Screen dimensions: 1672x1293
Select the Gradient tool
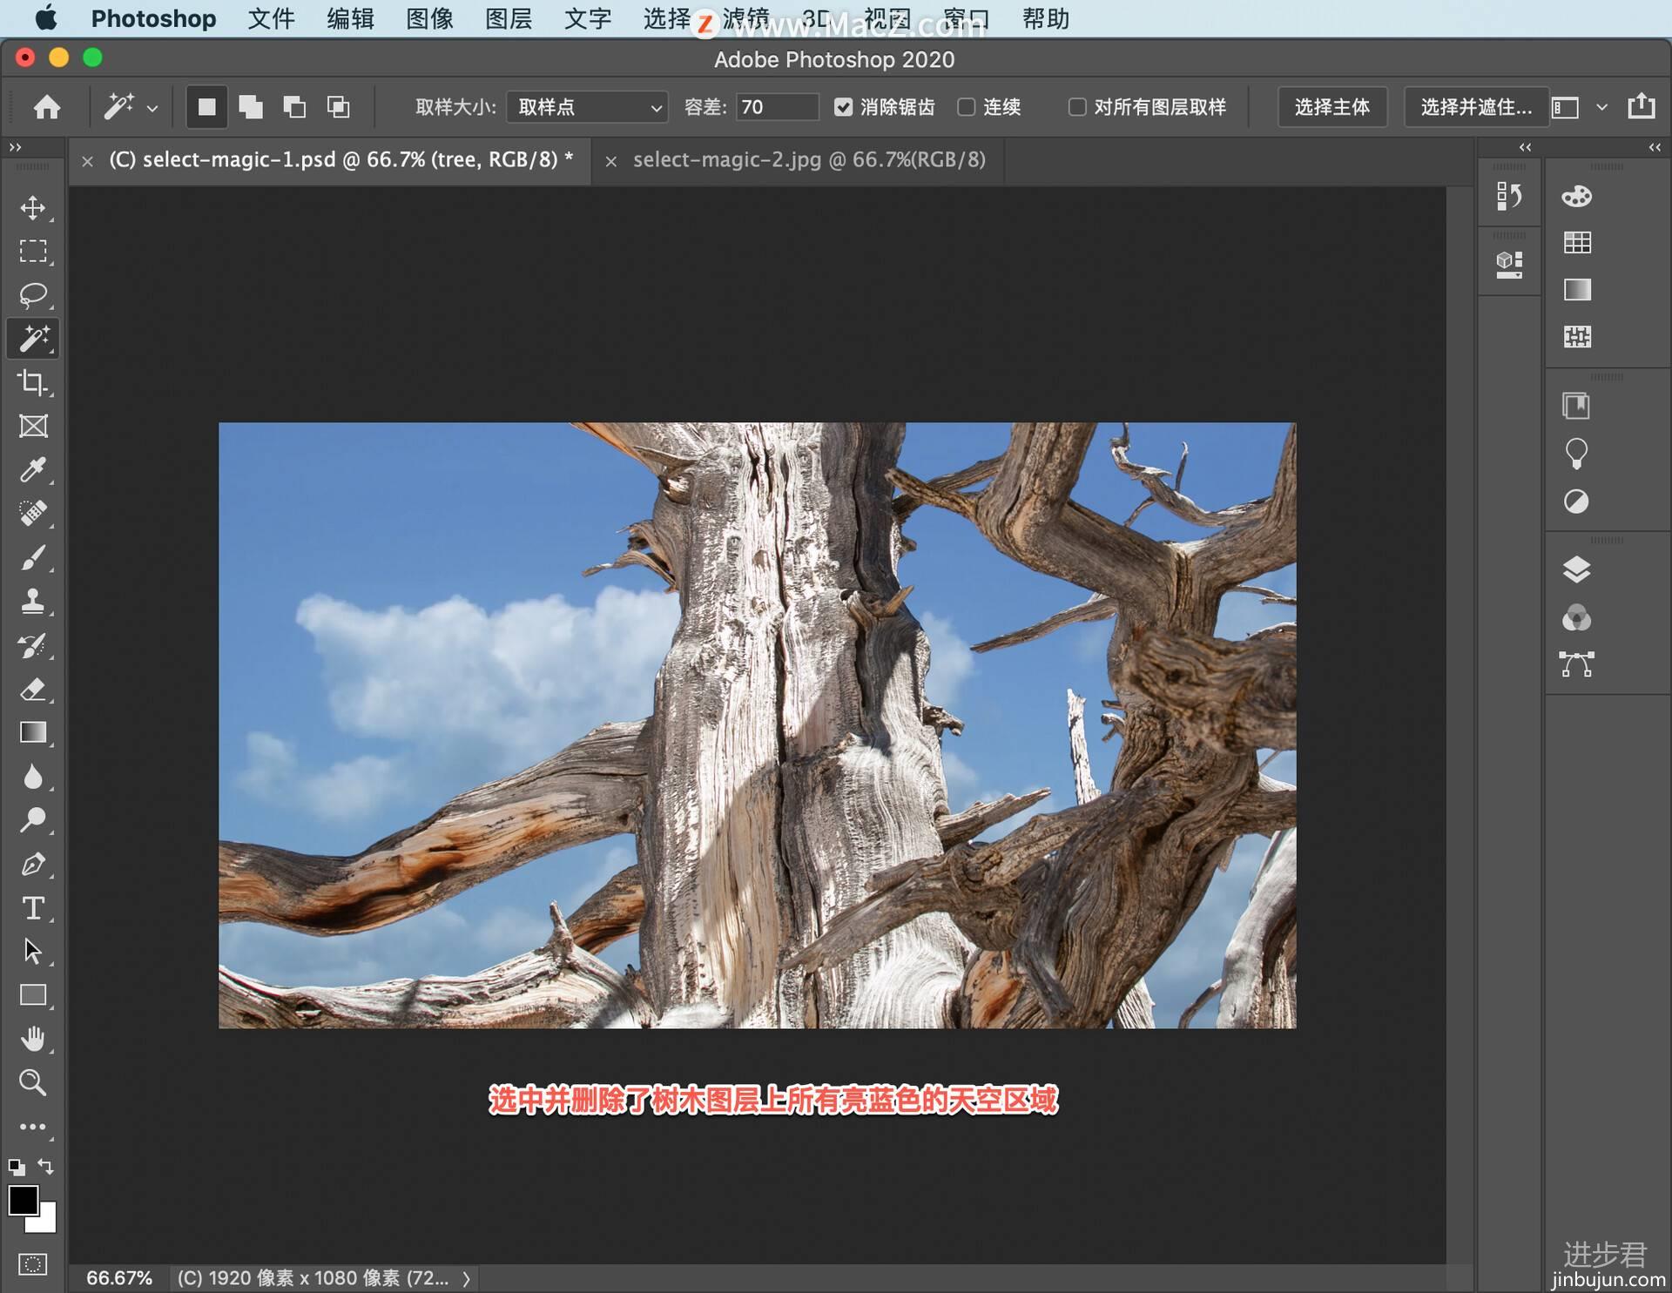pyautogui.click(x=33, y=732)
